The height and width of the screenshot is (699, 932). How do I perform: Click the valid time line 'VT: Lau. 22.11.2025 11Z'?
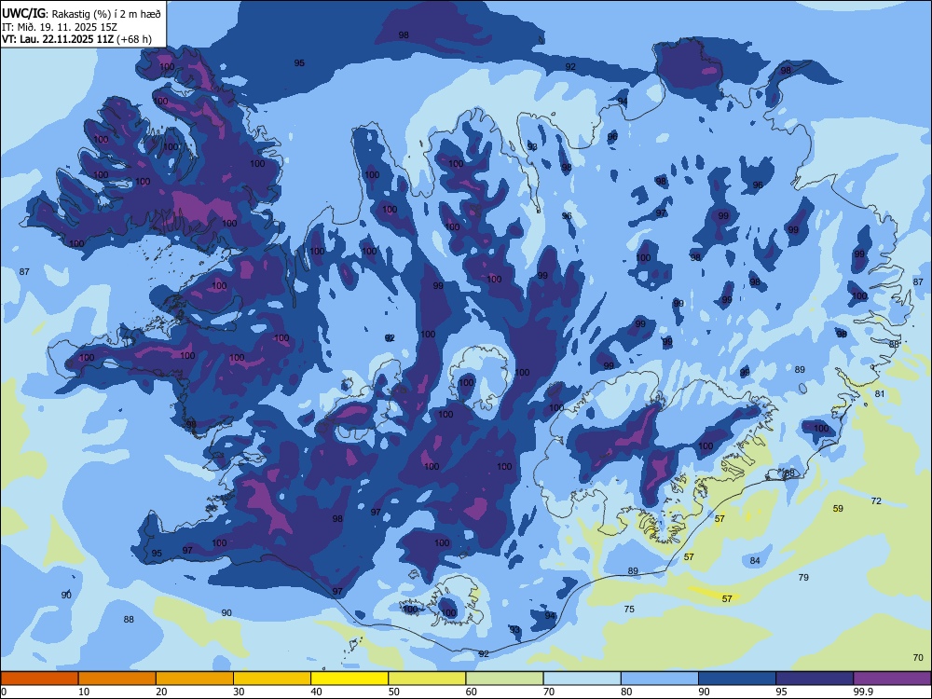pyautogui.click(x=58, y=39)
